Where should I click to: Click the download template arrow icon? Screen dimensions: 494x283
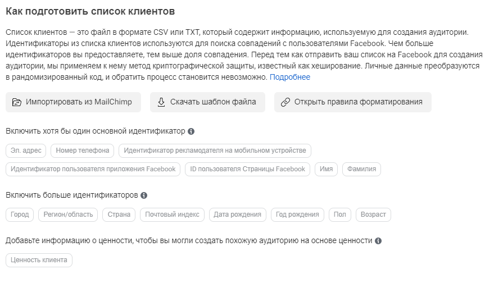pyautogui.click(x=161, y=102)
